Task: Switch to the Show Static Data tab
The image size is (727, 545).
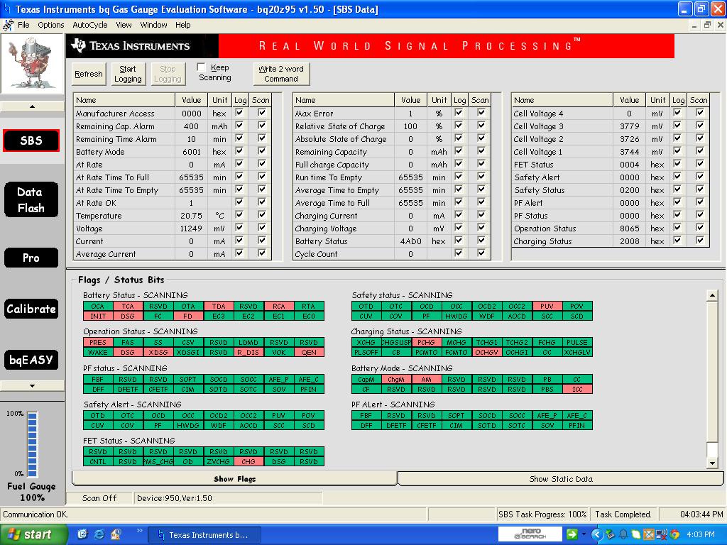Action: 561,479
